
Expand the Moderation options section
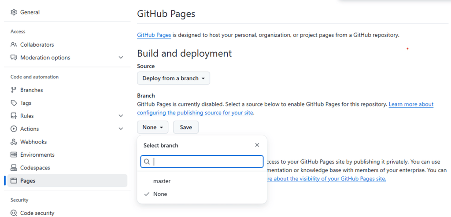coord(121,58)
